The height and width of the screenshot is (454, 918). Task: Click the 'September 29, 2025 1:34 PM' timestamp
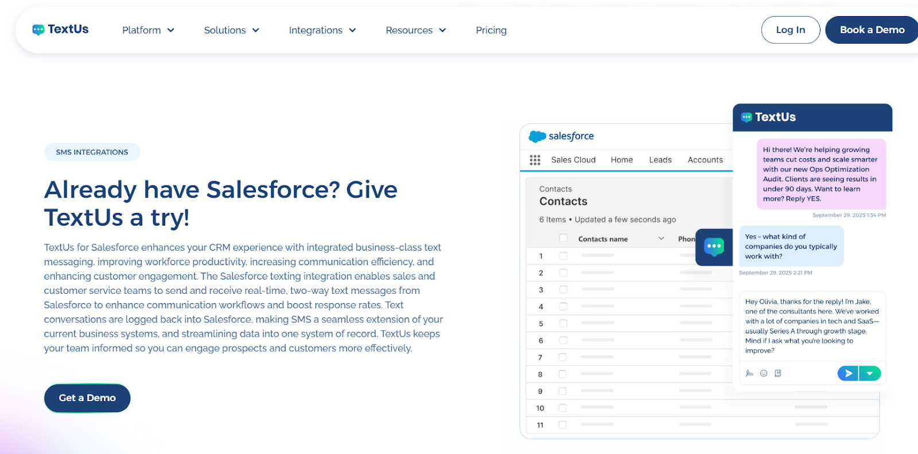pos(849,215)
